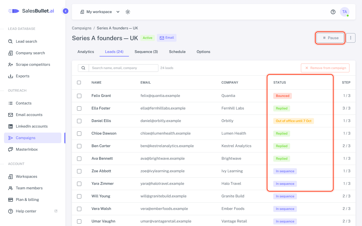The height and width of the screenshot is (226, 362).
Task: Collapse the sidebar with the chevron button
Action: (66, 11)
